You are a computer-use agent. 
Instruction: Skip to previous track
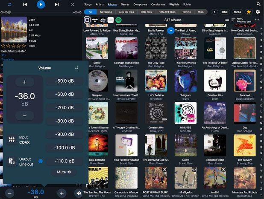pos(25,4)
